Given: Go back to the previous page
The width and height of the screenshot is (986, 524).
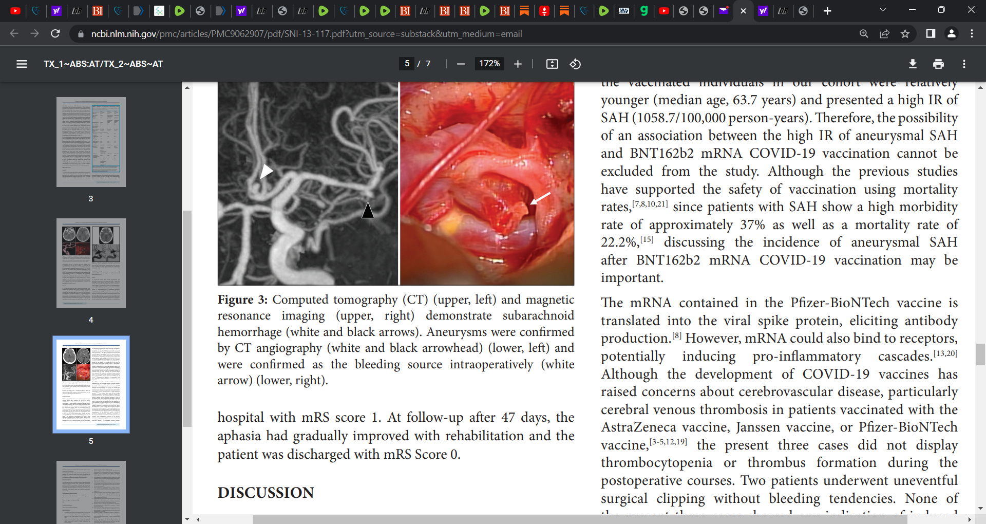Looking at the screenshot, I should pyautogui.click(x=14, y=33).
